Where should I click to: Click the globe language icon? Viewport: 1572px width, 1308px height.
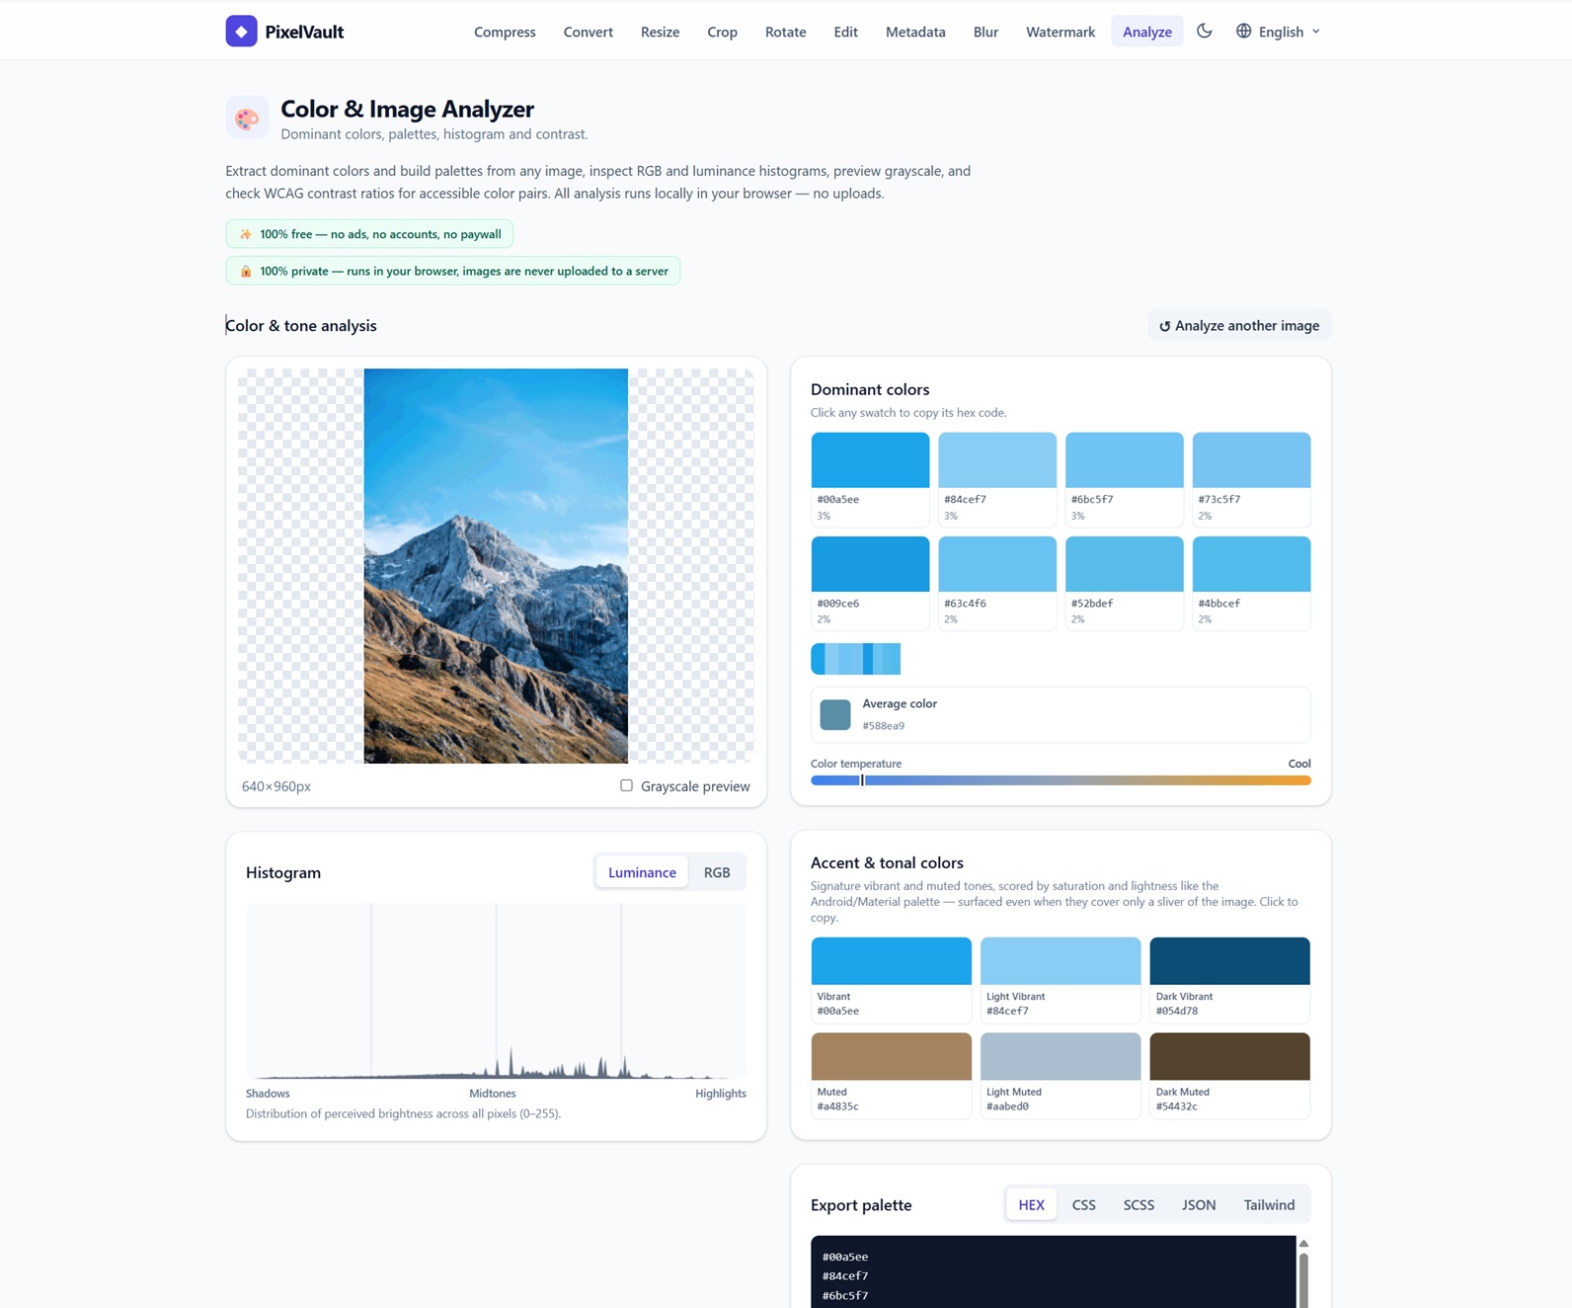click(1244, 31)
